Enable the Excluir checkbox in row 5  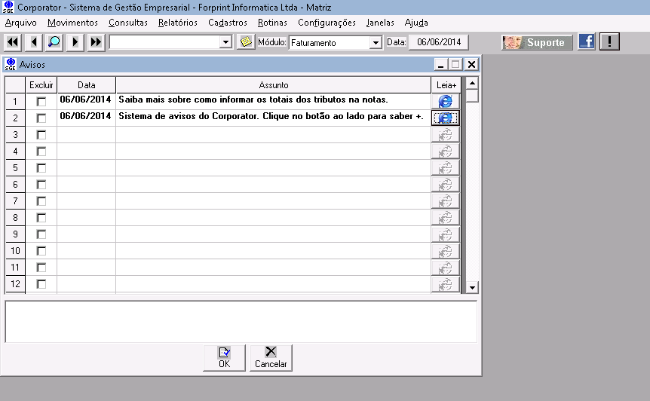pos(41,167)
